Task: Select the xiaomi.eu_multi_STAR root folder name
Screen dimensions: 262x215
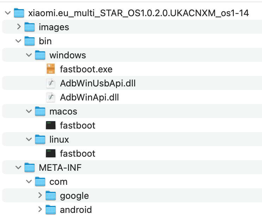Action: [x=138, y=13]
